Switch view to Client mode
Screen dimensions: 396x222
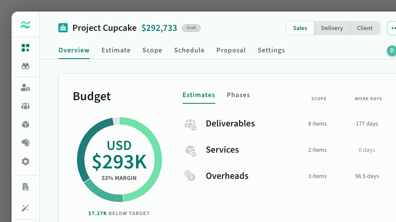(365, 28)
